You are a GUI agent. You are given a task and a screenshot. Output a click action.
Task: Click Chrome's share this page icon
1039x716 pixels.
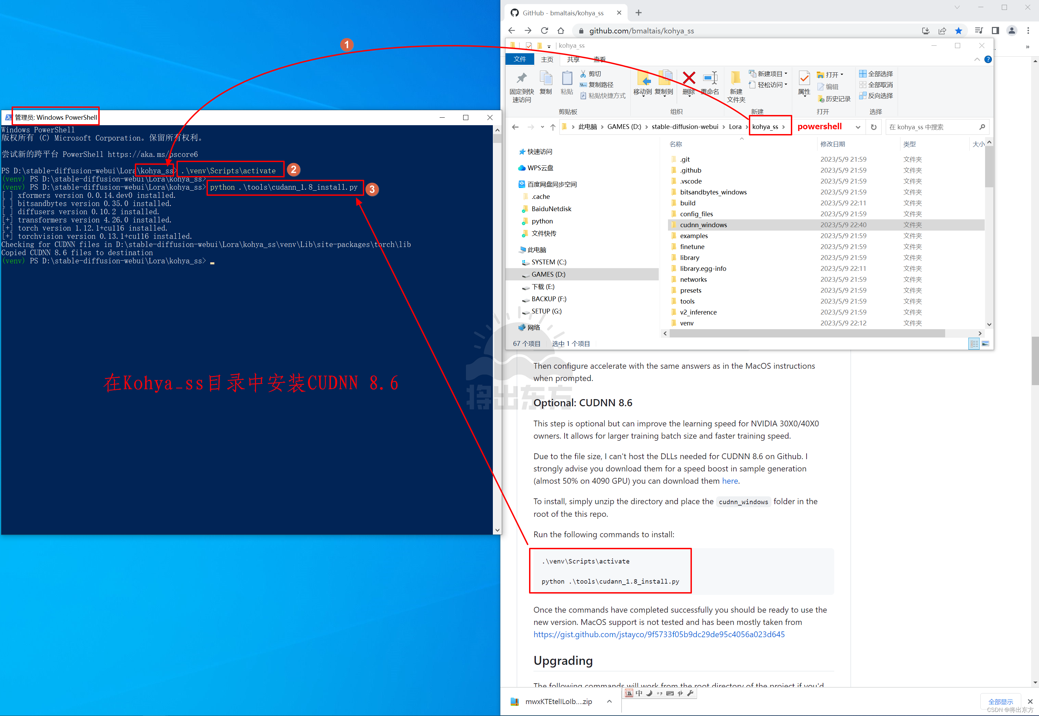(x=942, y=30)
